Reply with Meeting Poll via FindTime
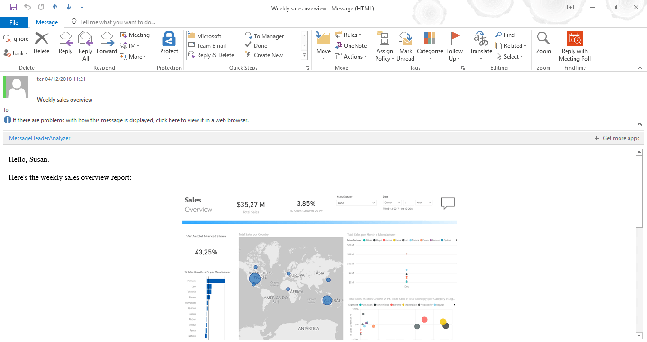Screen dimensions: 647x342 pos(575,45)
